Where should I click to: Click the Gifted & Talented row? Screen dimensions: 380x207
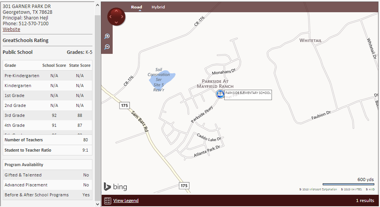47,175
